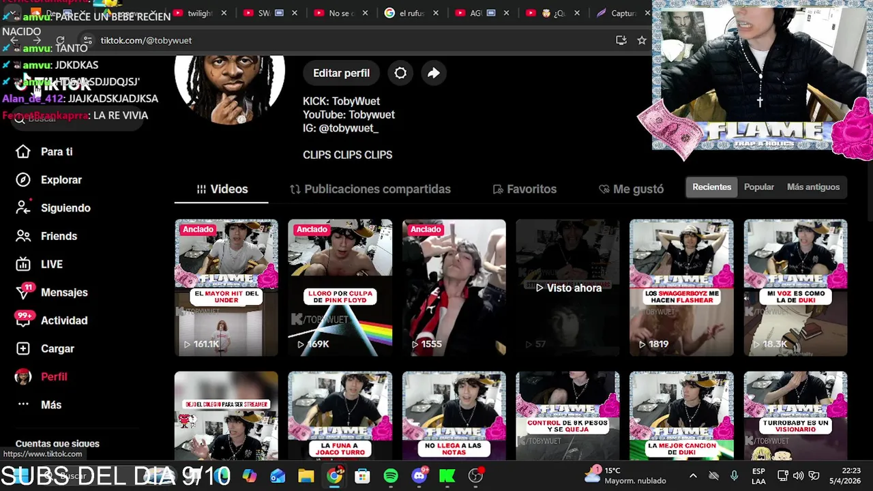This screenshot has width=873, height=491.
Task: Open the Kick app in taskbar
Action: coord(447,476)
